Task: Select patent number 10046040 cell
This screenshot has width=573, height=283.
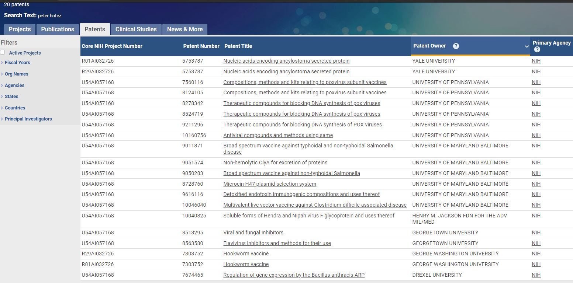Action: click(x=194, y=205)
